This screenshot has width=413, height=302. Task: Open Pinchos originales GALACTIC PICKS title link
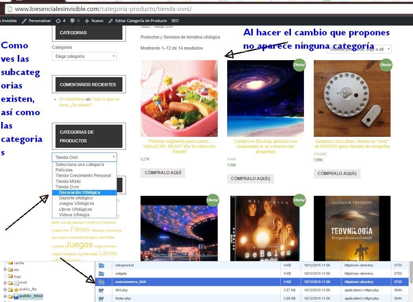[179, 146]
